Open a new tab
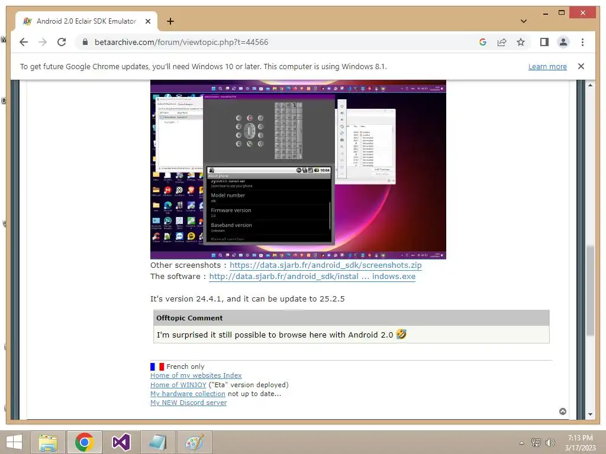 point(170,21)
